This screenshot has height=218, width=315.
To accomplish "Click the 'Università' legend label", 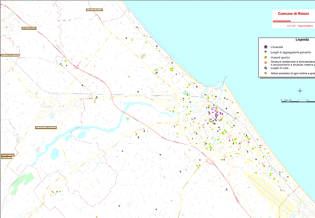I will [x=277, y=47].
